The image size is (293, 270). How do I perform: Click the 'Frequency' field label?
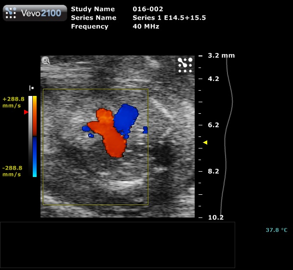(90, 27)
